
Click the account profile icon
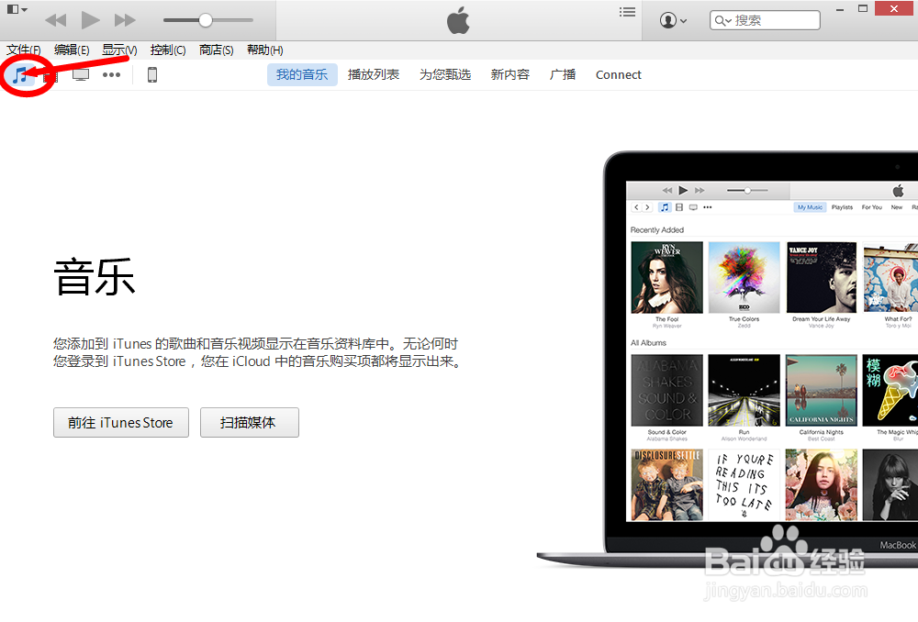(667, 18)
